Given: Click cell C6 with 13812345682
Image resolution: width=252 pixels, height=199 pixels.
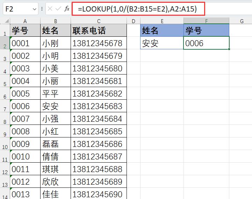Looking at the screenshot, I should [99, 93].
